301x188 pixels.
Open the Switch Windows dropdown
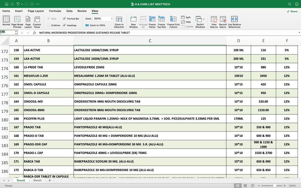200,22
